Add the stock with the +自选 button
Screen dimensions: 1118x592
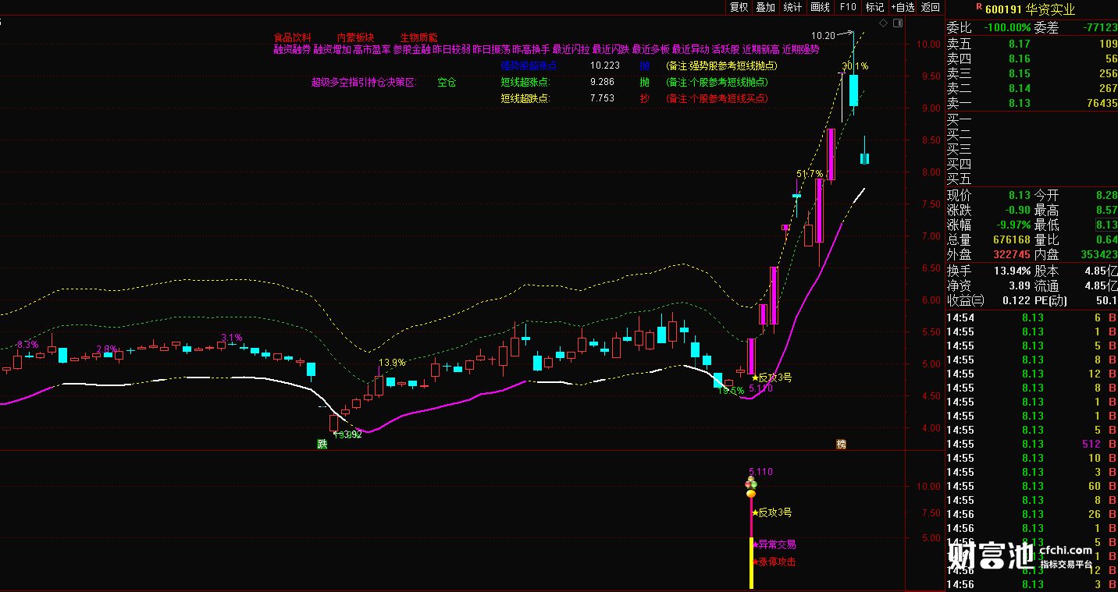click(902, 7)
